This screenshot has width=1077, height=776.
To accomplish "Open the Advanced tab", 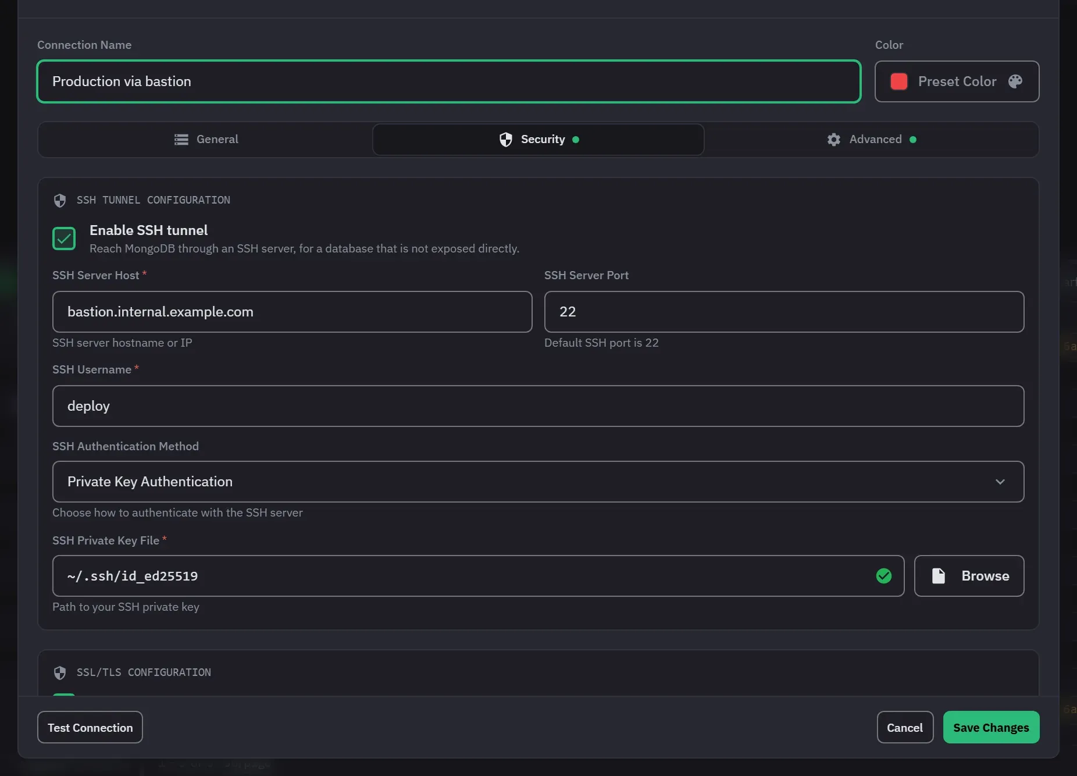I will 871,140.
